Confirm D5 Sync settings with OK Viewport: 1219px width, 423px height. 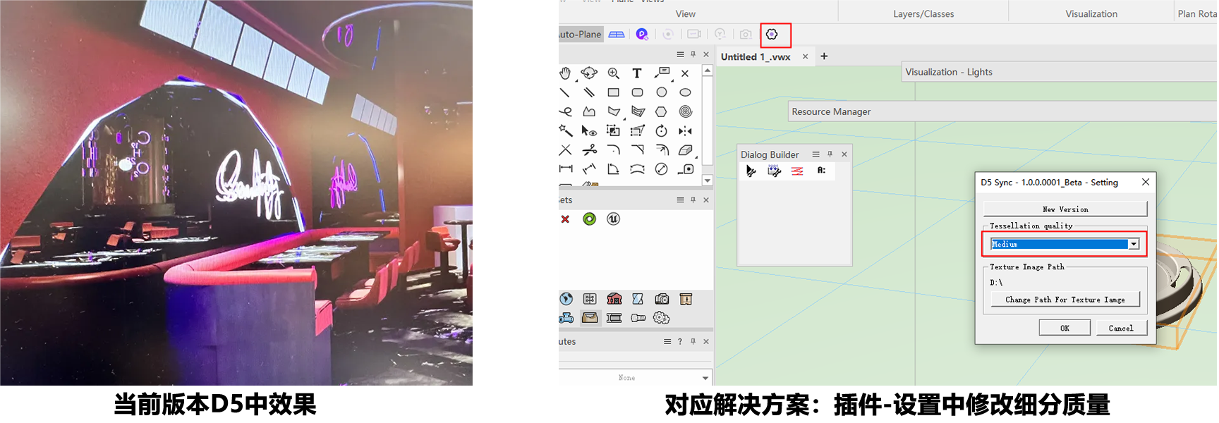click(1065, 328)
